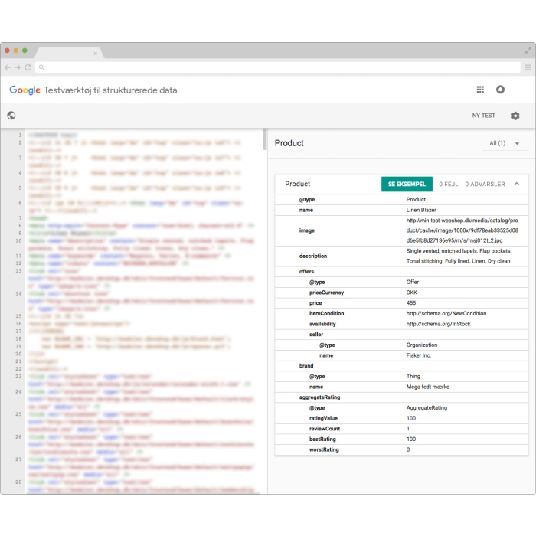Click the offers row label

tap(306, 271)
